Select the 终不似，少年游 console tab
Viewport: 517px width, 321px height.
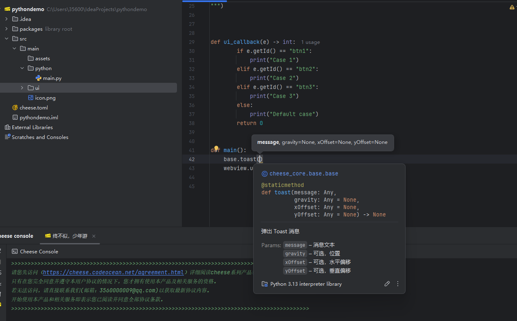point(70,236)
